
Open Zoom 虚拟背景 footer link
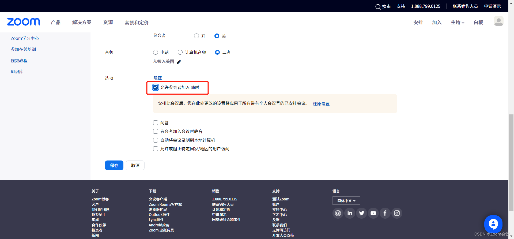(x=161, y=230)
